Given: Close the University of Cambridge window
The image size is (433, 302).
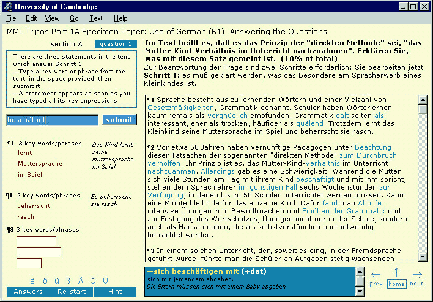Looking at the screenshot, I should coord(424,6).
